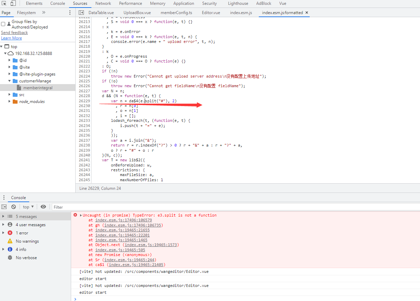Select the memberintegral file

[x=38, y=88]
